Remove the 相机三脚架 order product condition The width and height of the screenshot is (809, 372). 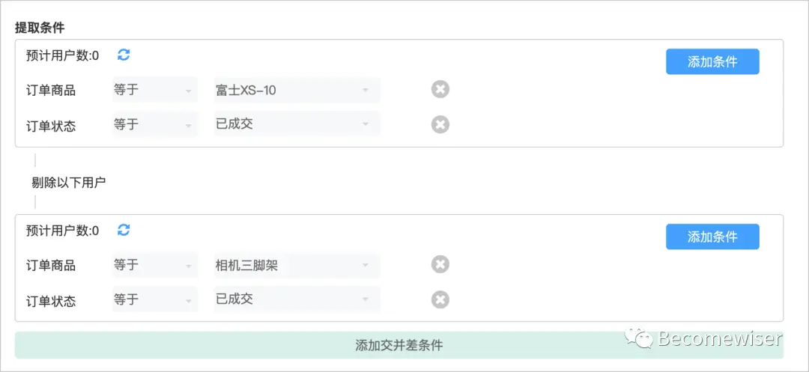click(x=440, y=265)
